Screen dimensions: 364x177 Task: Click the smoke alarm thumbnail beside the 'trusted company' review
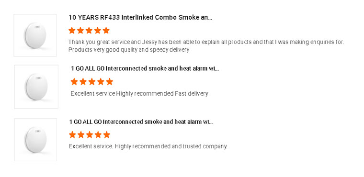pyautogui.click(x=35, y=140)
